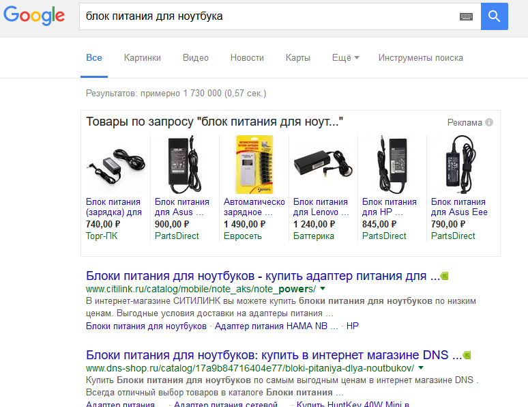Click the Баттерика store name

[x=314, y=236]
